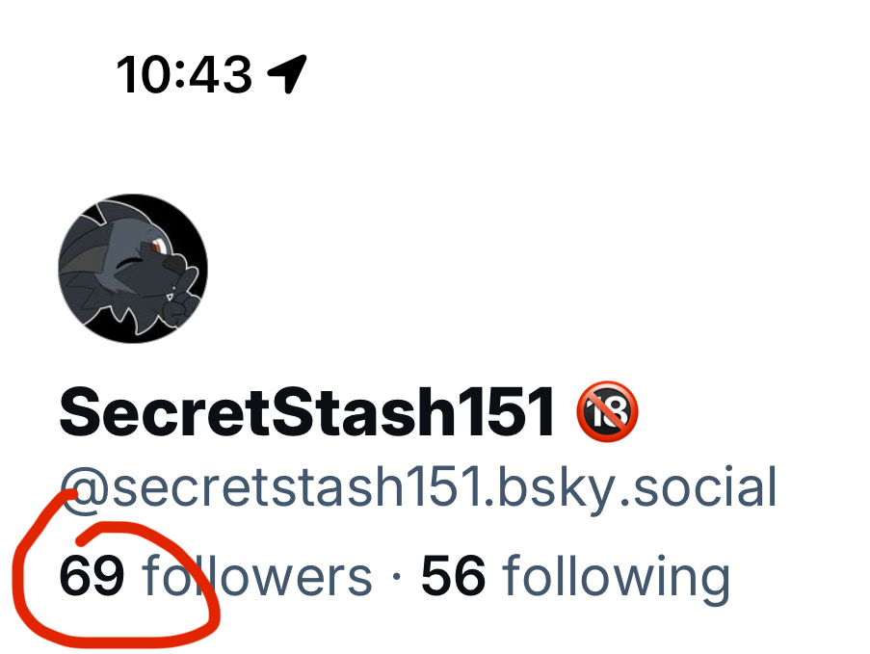Screen dimensions: 870x654
Task: Tap the location arrow in status bar
Action: click(287, 74)
